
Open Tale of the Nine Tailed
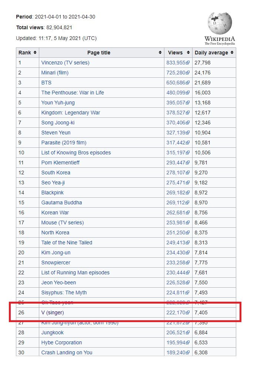[x=67, y=242]
